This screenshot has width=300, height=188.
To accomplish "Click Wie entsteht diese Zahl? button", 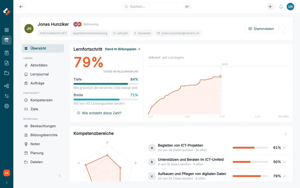I will tap(100, 113).
